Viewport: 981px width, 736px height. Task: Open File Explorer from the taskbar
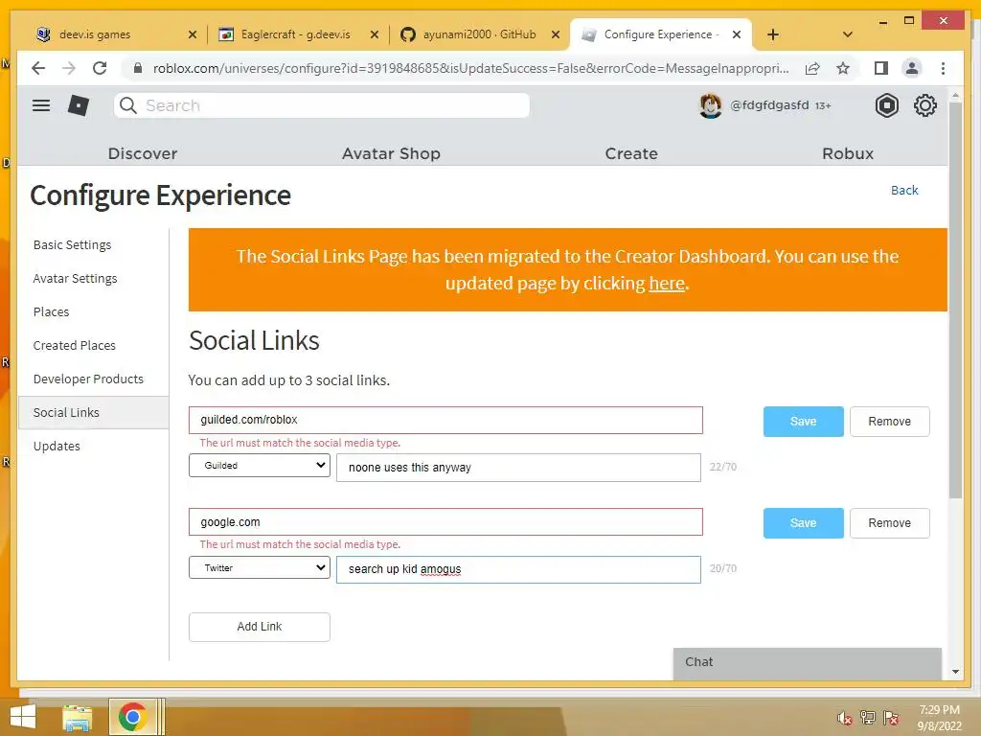tap(78, 718)
